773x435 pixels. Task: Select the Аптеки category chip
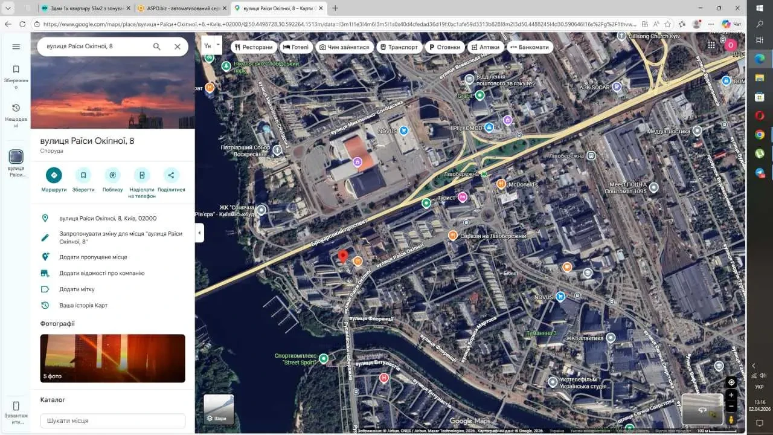click(485, 47)
